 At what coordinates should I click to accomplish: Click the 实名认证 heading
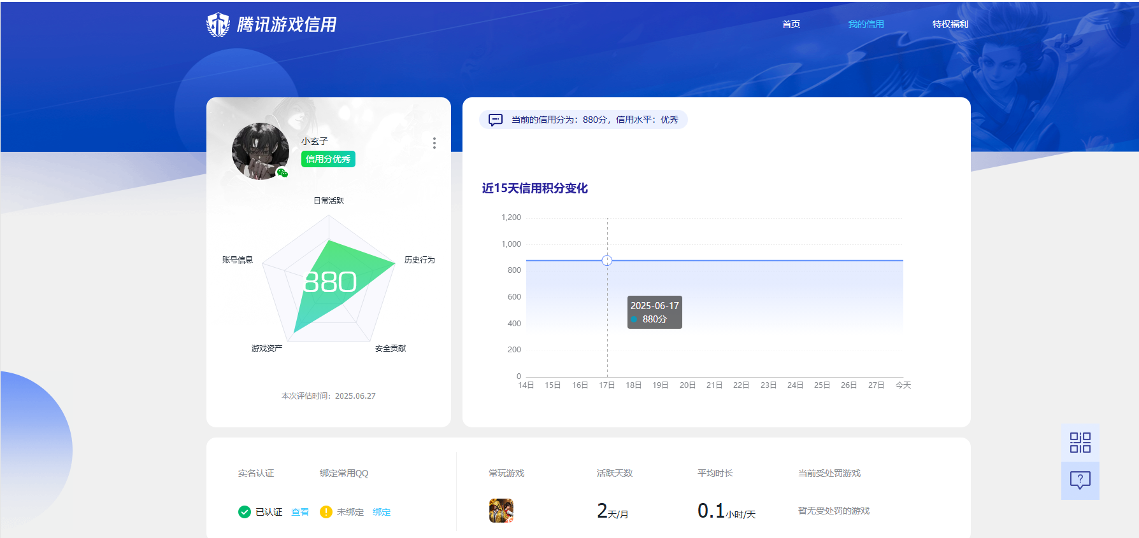256,473
